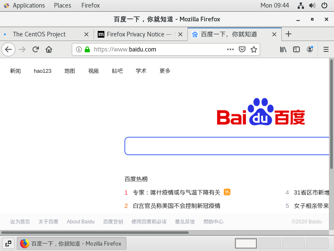The height and width of the screenshot is (251, 334).
Task: Click 关于百度 footer link
Action: point(48,222)
